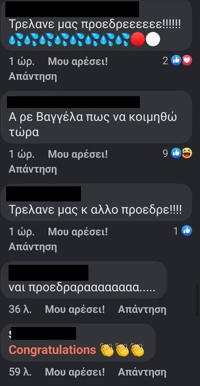Like the 'ναι προεδραρα' comment posted 36 λ.
This screenshot has height=386, width=200.
click(x=75, y=309)
